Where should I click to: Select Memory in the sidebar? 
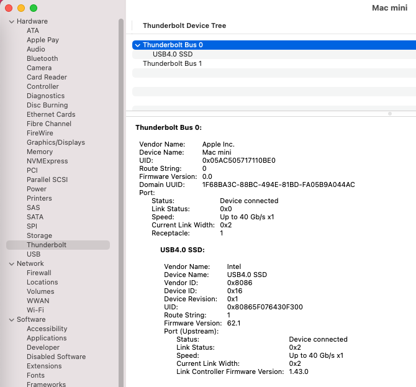pos(40,152)
